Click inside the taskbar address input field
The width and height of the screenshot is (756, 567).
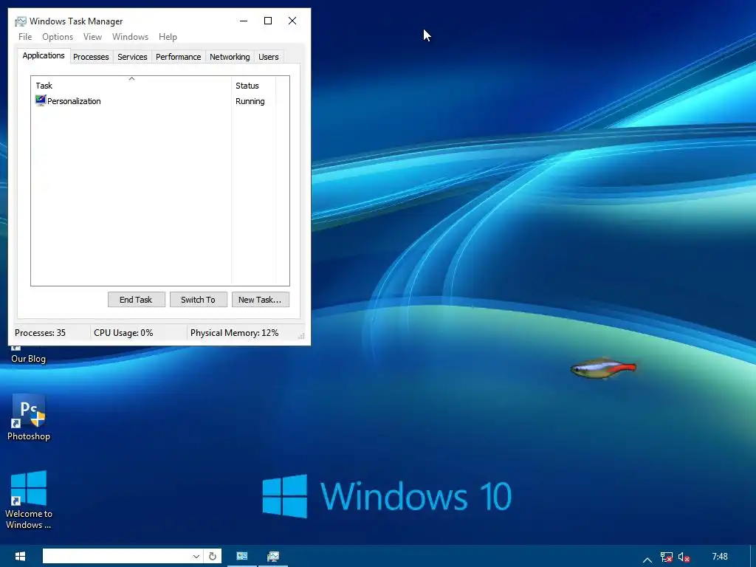click(117, 557)
